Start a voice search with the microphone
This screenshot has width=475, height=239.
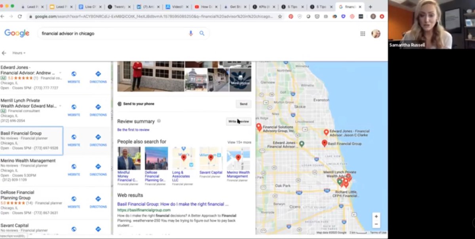coord(191,34)
